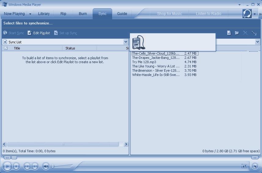Click the '0 Item(s), Total Time: 0:00, 0 bytes' status text
The width and height of the screenshot is (262, 173).
pyautogui.click(x=29, y=151)
